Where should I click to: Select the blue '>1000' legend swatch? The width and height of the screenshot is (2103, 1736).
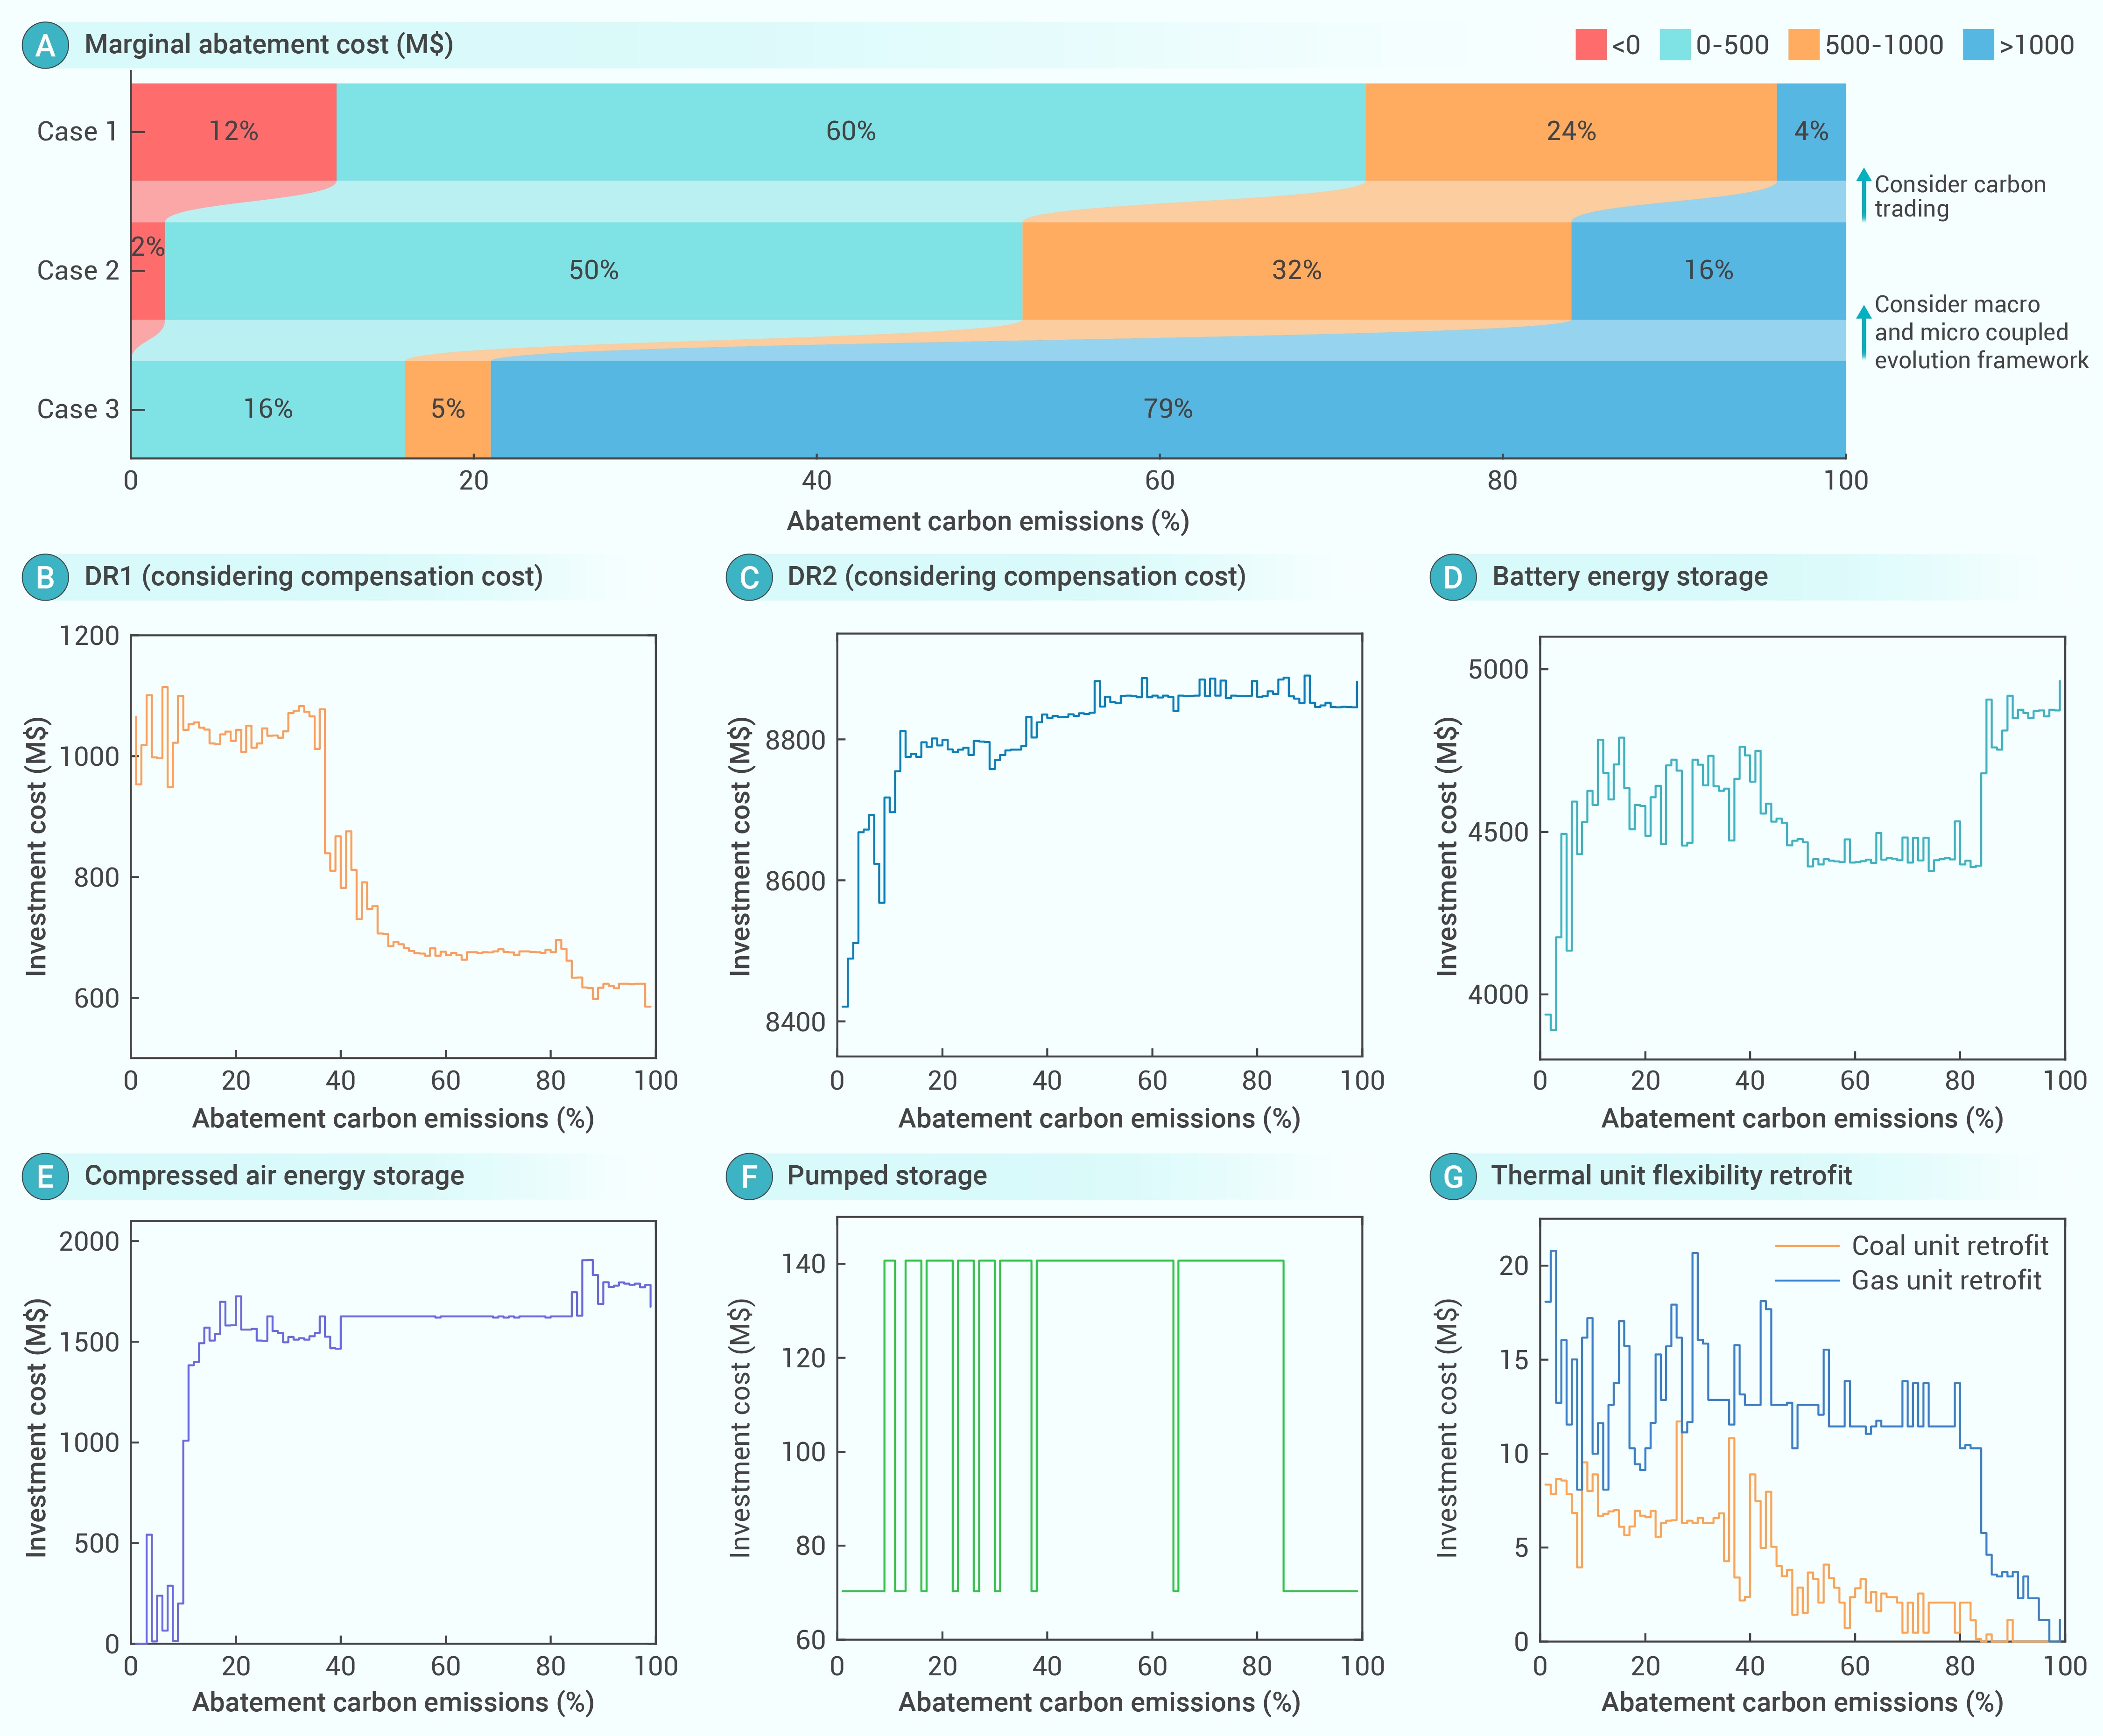click(1978, 45)
